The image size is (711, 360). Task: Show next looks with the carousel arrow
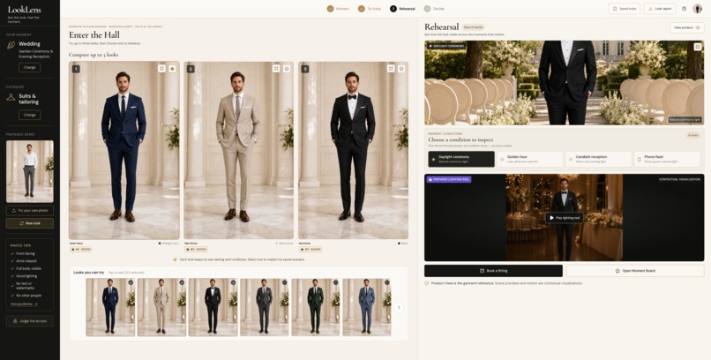398,307
